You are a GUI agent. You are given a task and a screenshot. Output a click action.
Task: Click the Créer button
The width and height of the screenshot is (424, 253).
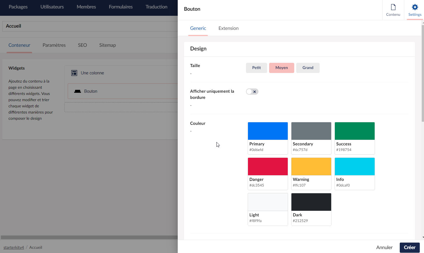pos(410,247)
